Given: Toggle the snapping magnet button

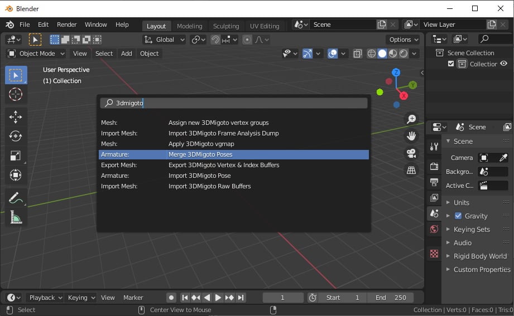Looking at the screenshot, I should [215, 40].
